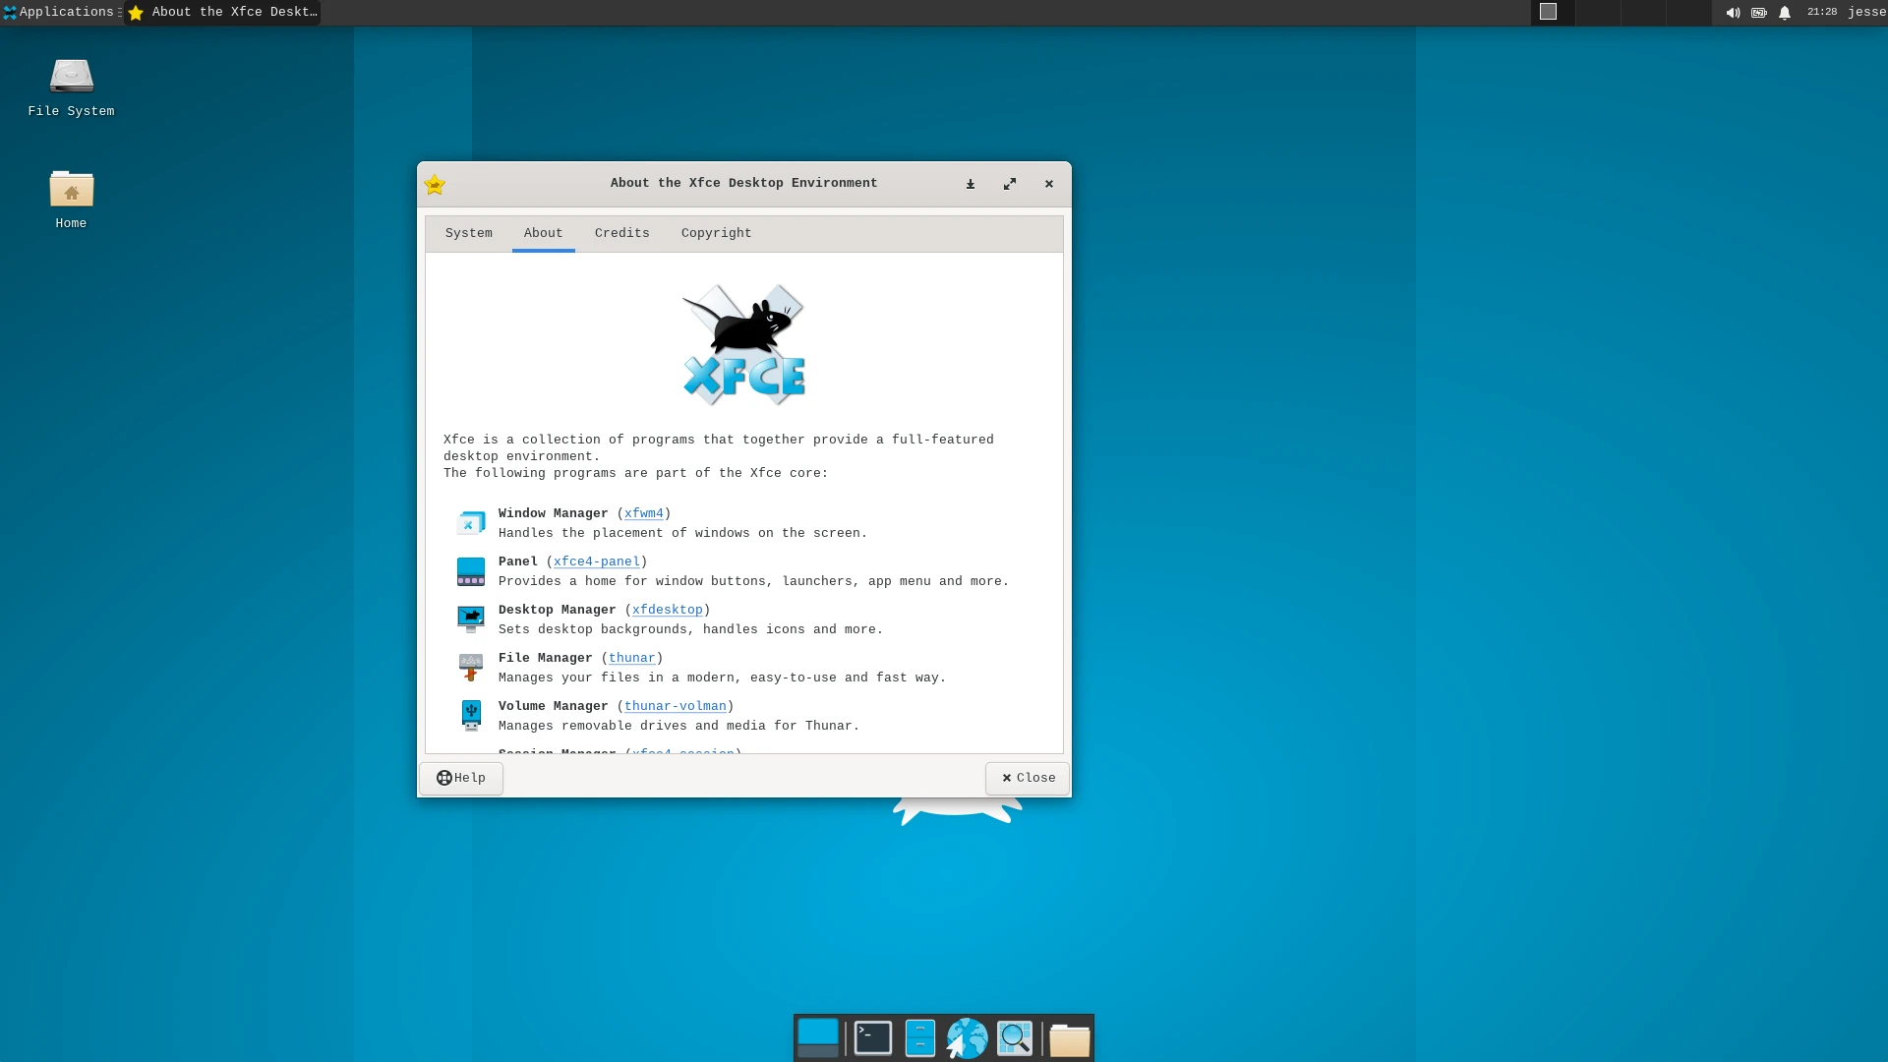
Task: Open the web browser from the dock
Action: pos(967,1037)
